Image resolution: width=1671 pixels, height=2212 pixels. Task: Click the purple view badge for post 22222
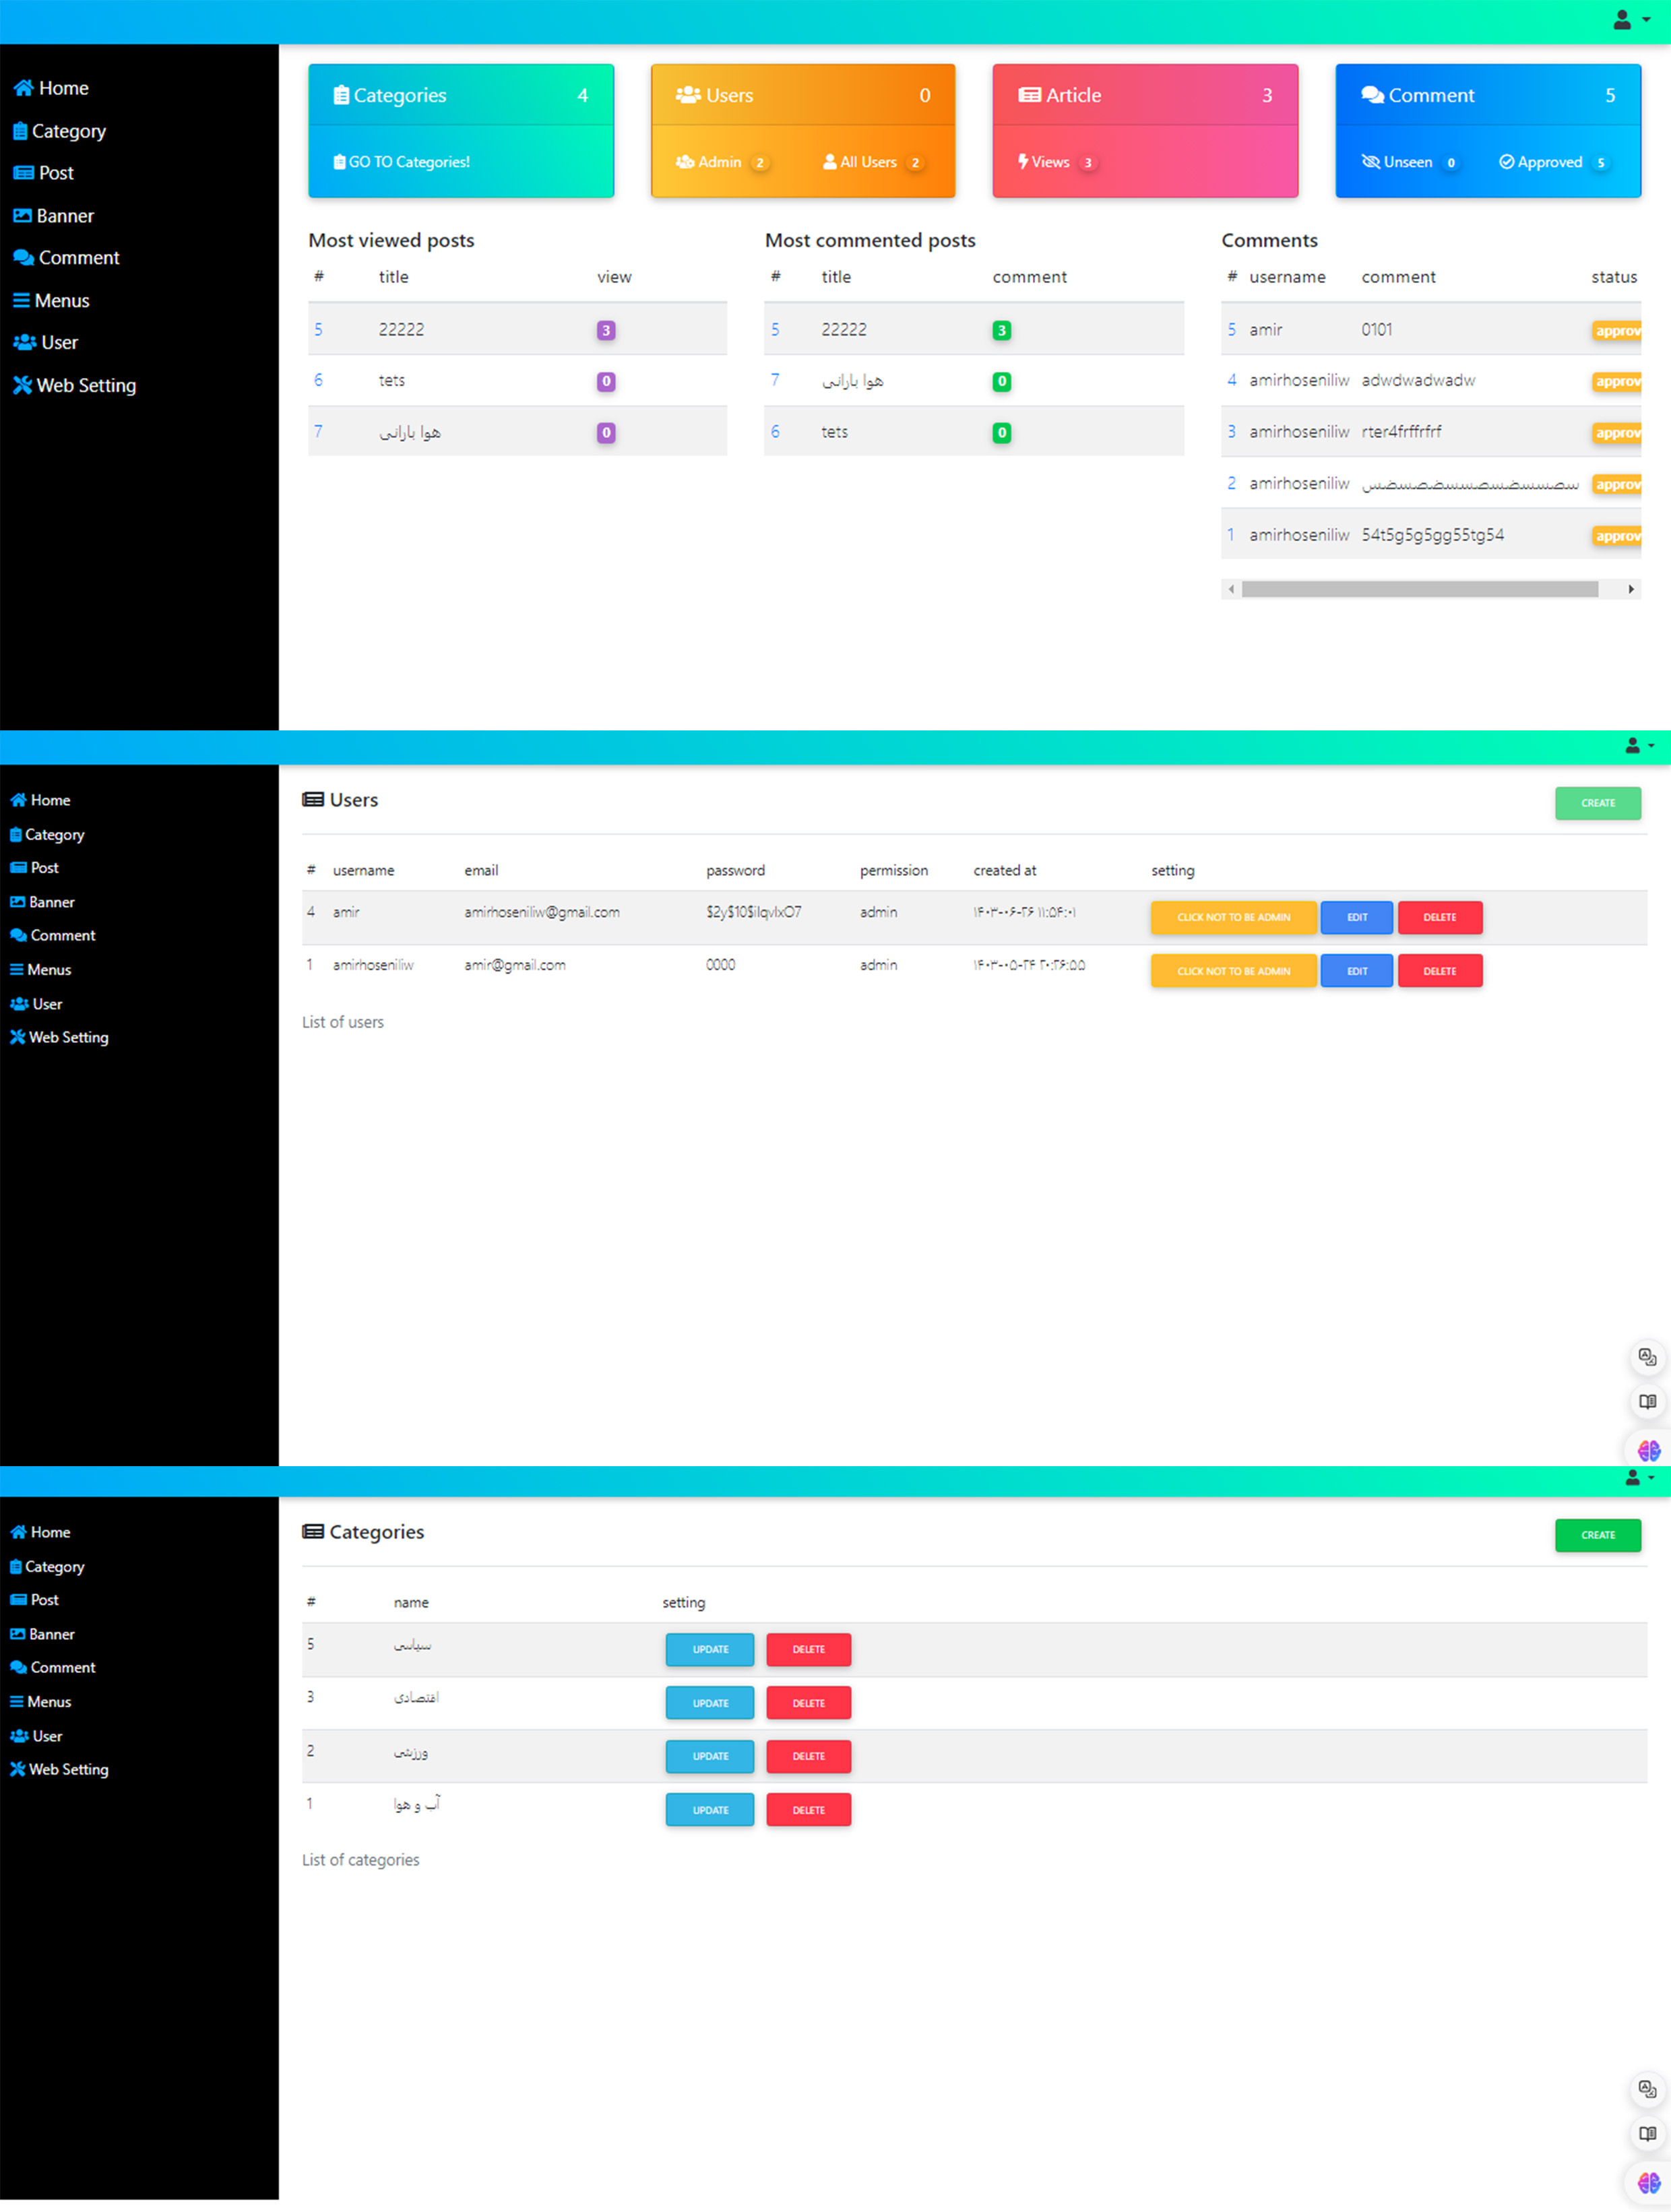coord(606,330)
